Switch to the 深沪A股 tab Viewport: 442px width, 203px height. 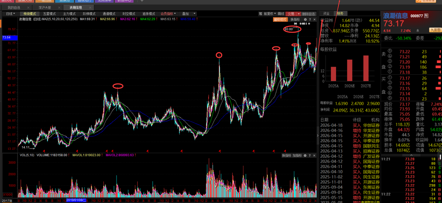click(x=45, y=8)
